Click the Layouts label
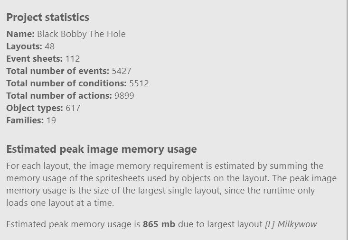This screenshot has height=240, width=348. click(24, 46)
